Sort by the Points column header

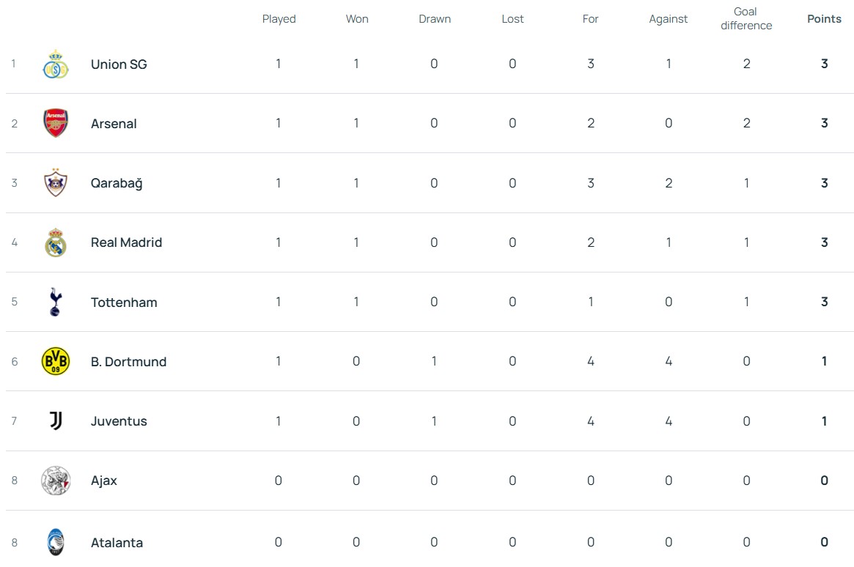pos(824,19)
